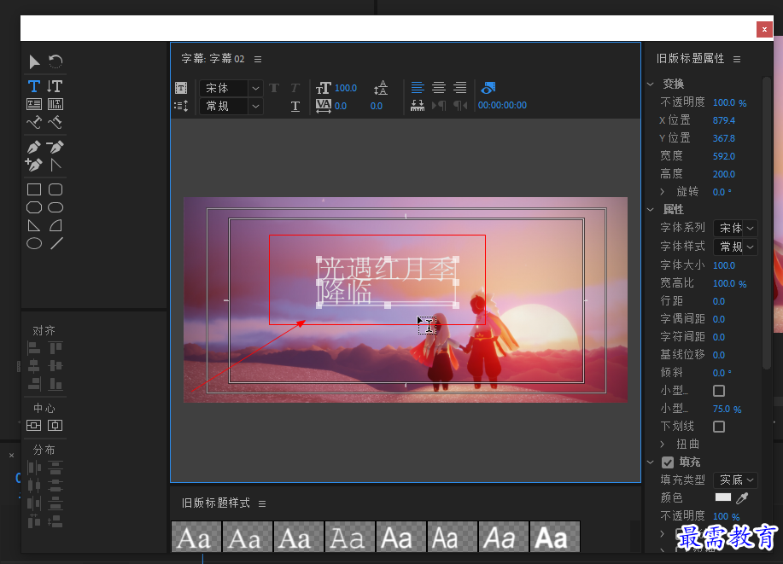Select the Arc shape tool

56,225
